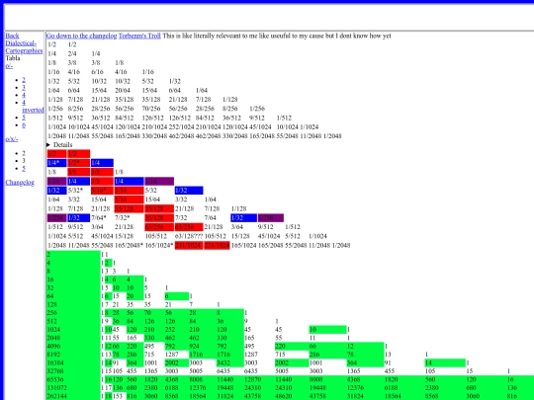Click the '63/128???' cell

pyautogui.click(x=188, y=236)
